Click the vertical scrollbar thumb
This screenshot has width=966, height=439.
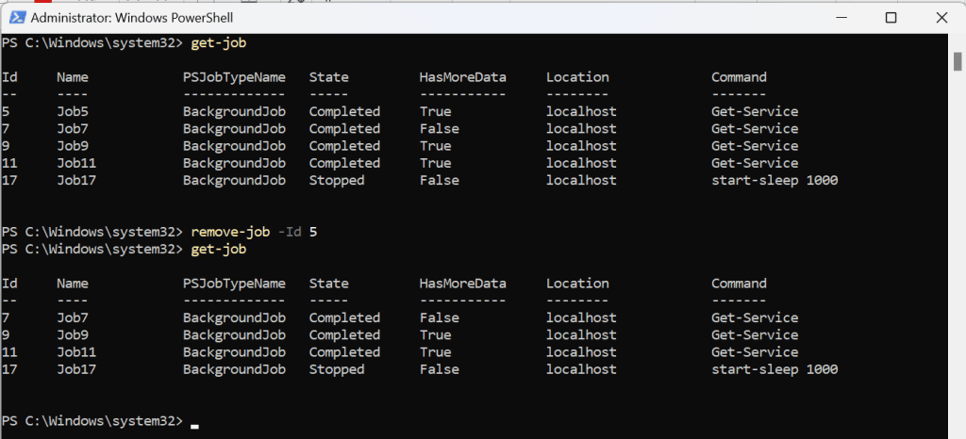click(x=958, y=62)
